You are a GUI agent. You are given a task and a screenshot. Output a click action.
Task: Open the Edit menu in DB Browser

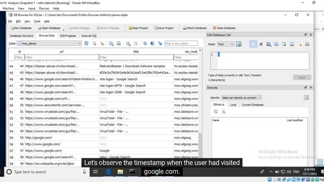(x=18, y=21)
